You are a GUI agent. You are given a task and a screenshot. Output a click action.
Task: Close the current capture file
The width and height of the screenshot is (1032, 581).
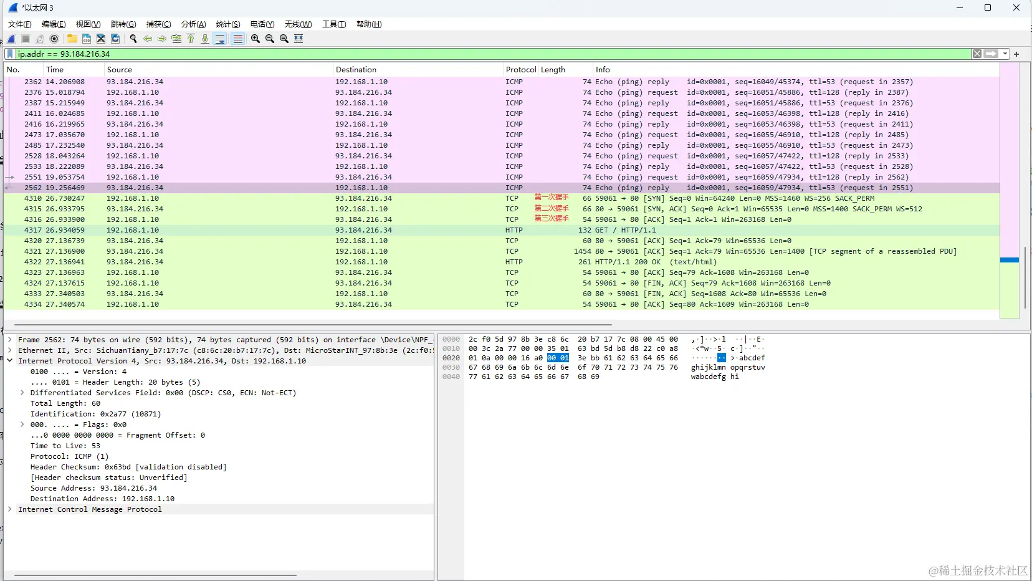(x=101, y=39)
